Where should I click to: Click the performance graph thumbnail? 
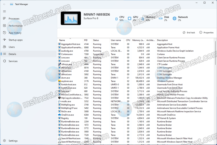(x=71, y=18)
